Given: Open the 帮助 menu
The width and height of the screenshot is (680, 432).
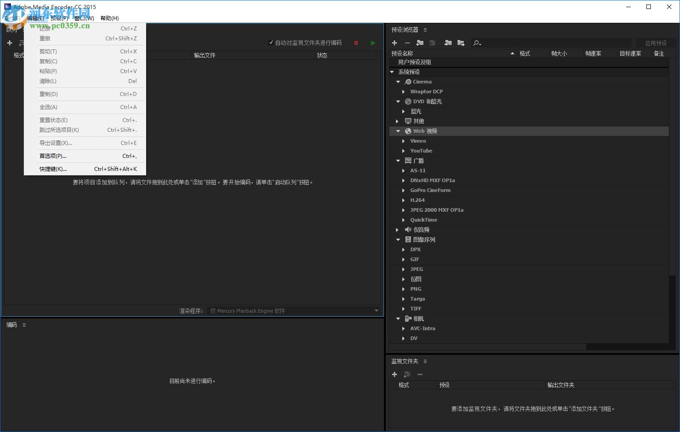Looking at the screenshot, I should click(x=110, y=18).
